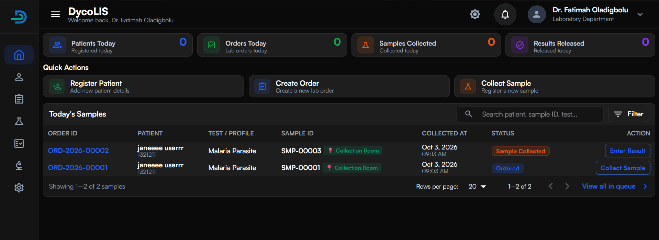Image resolution: width=659 pixels, height=240 pixels.
Task: Click the user avatar icon
Action: coord(537,14)
